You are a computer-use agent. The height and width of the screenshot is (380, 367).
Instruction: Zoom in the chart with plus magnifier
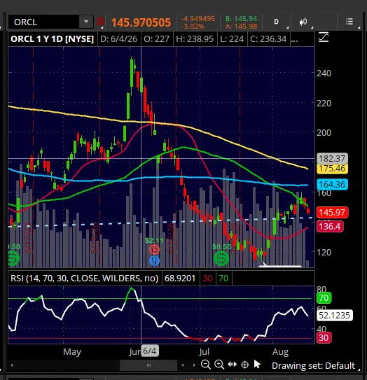click(x=219, y=365)
